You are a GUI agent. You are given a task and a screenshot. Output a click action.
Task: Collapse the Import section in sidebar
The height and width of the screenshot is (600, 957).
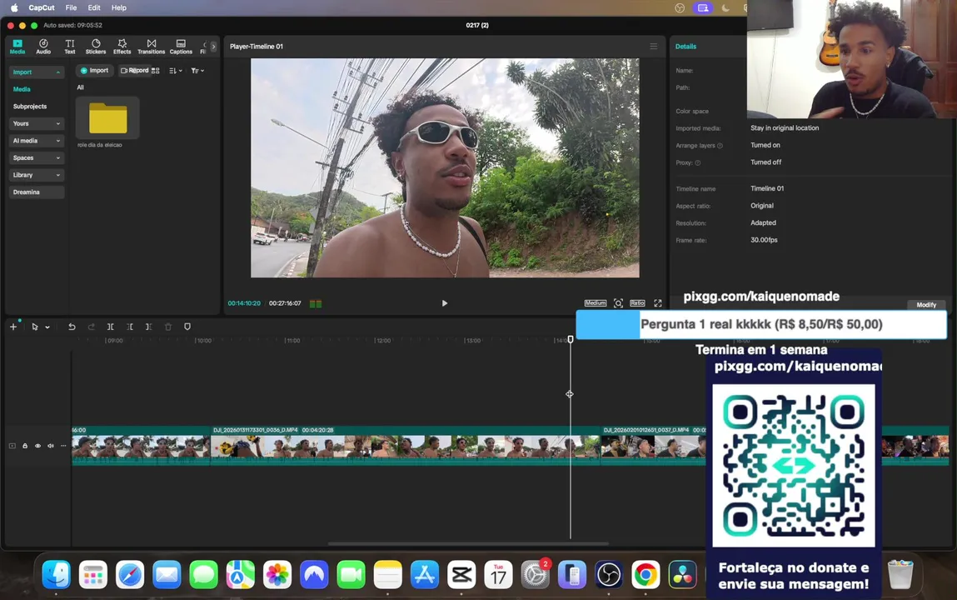click(x=37, y=72)
